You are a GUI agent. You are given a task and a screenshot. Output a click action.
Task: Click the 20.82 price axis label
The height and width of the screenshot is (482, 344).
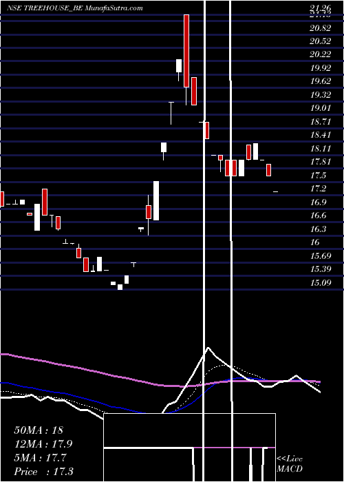pyautogui.click(x=321, y=28)
